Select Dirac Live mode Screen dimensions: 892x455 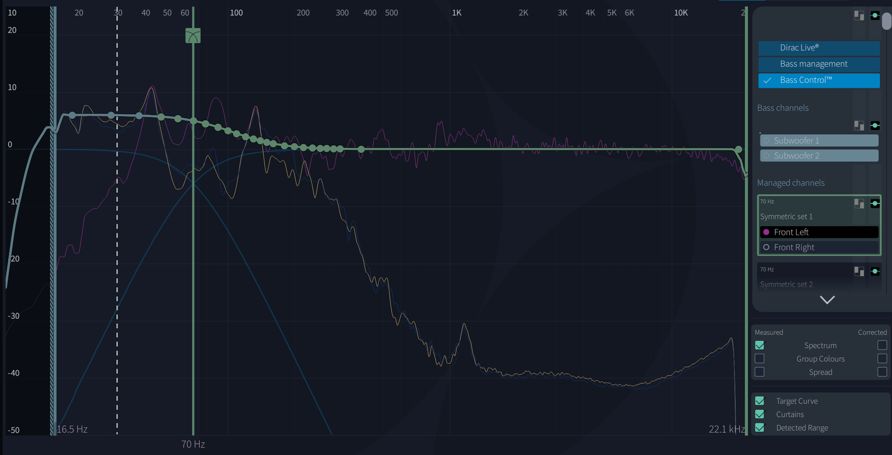[x=819, y=48]
